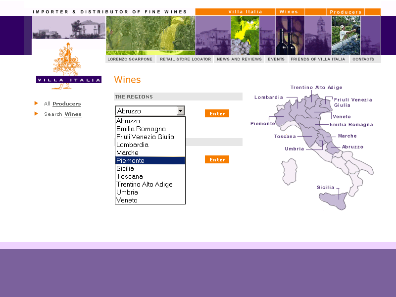396x297 pixels.
Task: Click Sicilia label on the map
Action: pos(326,188)
